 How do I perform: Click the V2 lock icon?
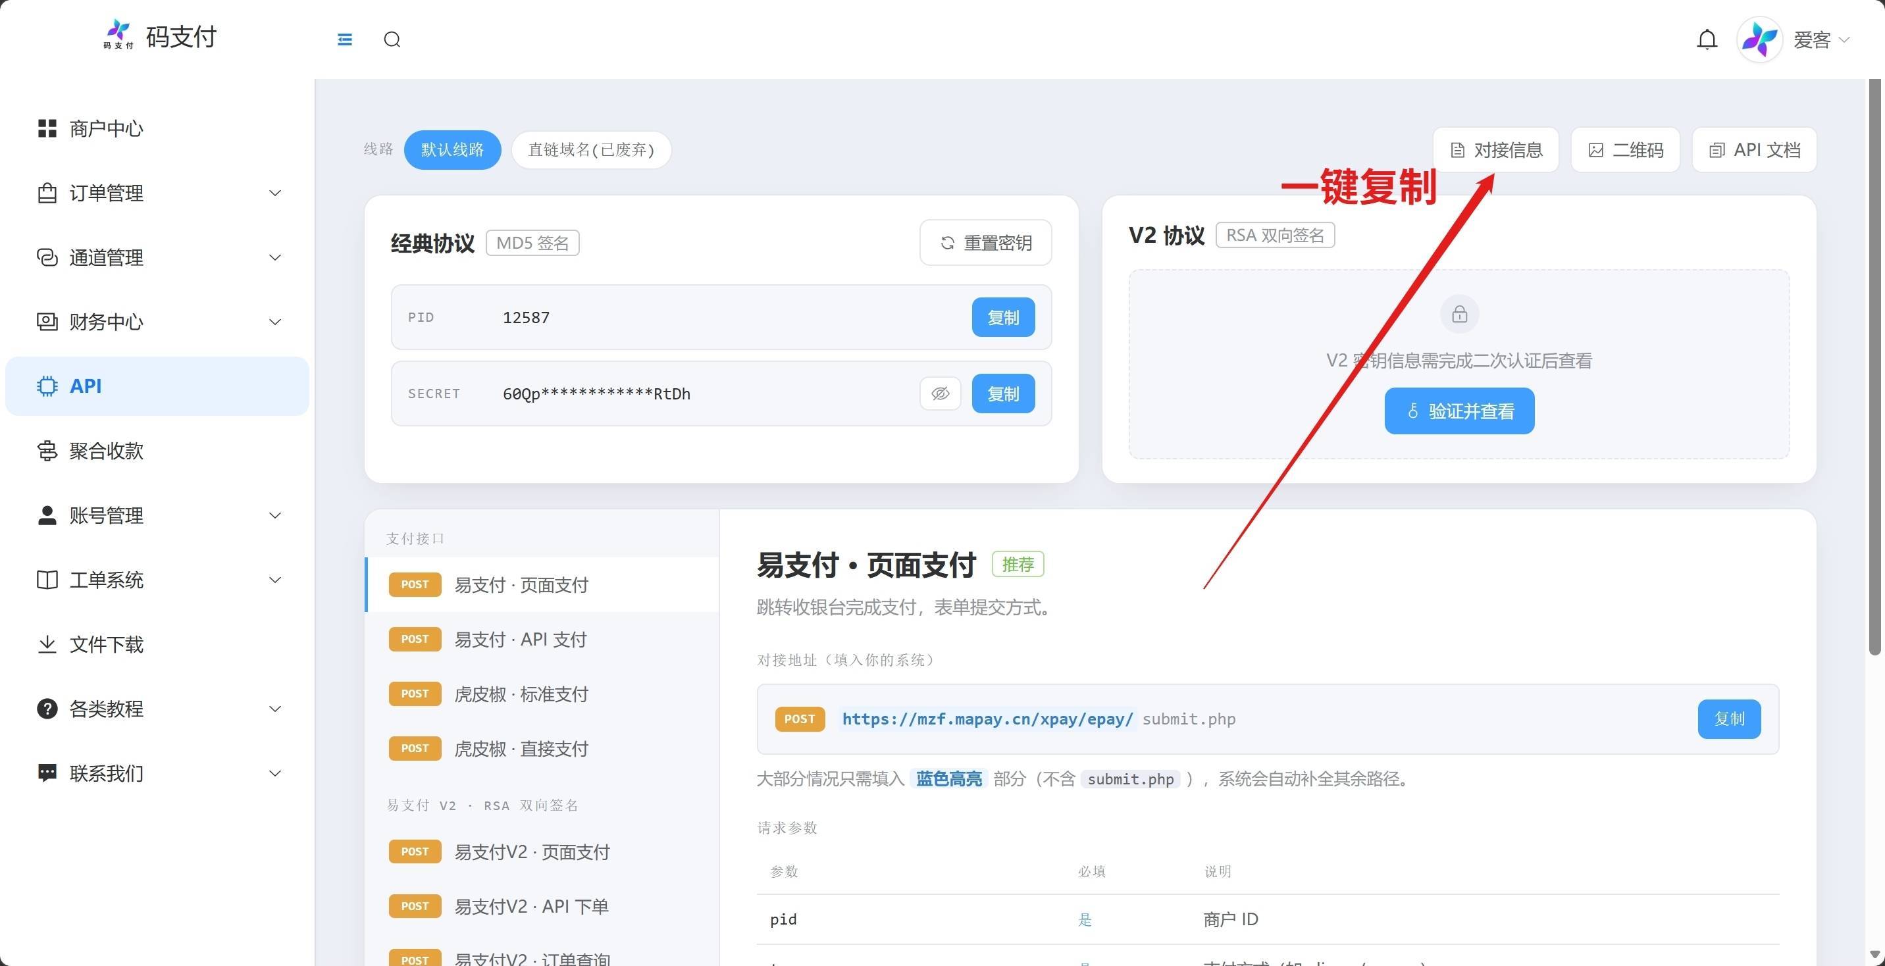[x=1459, y=315]
